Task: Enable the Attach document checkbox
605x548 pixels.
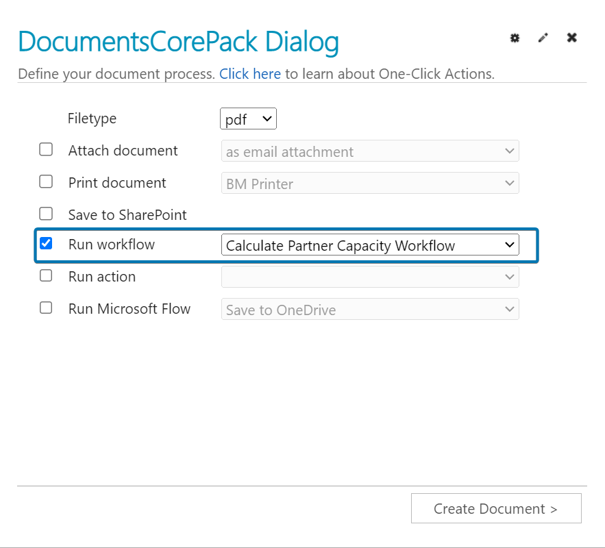Action: [46, 149]
